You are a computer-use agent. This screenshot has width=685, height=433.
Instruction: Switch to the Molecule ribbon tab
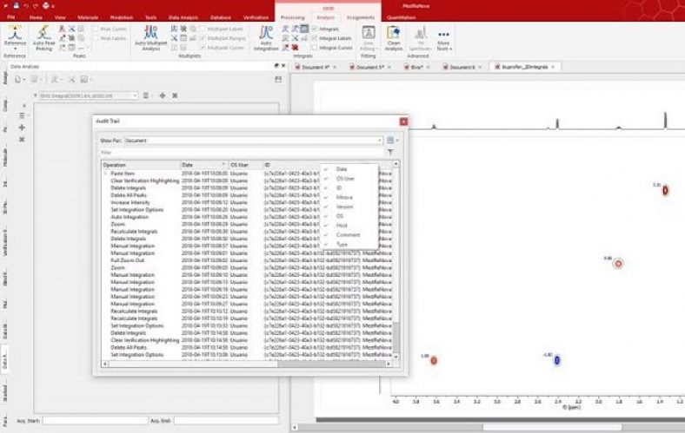tap(88, 17)
